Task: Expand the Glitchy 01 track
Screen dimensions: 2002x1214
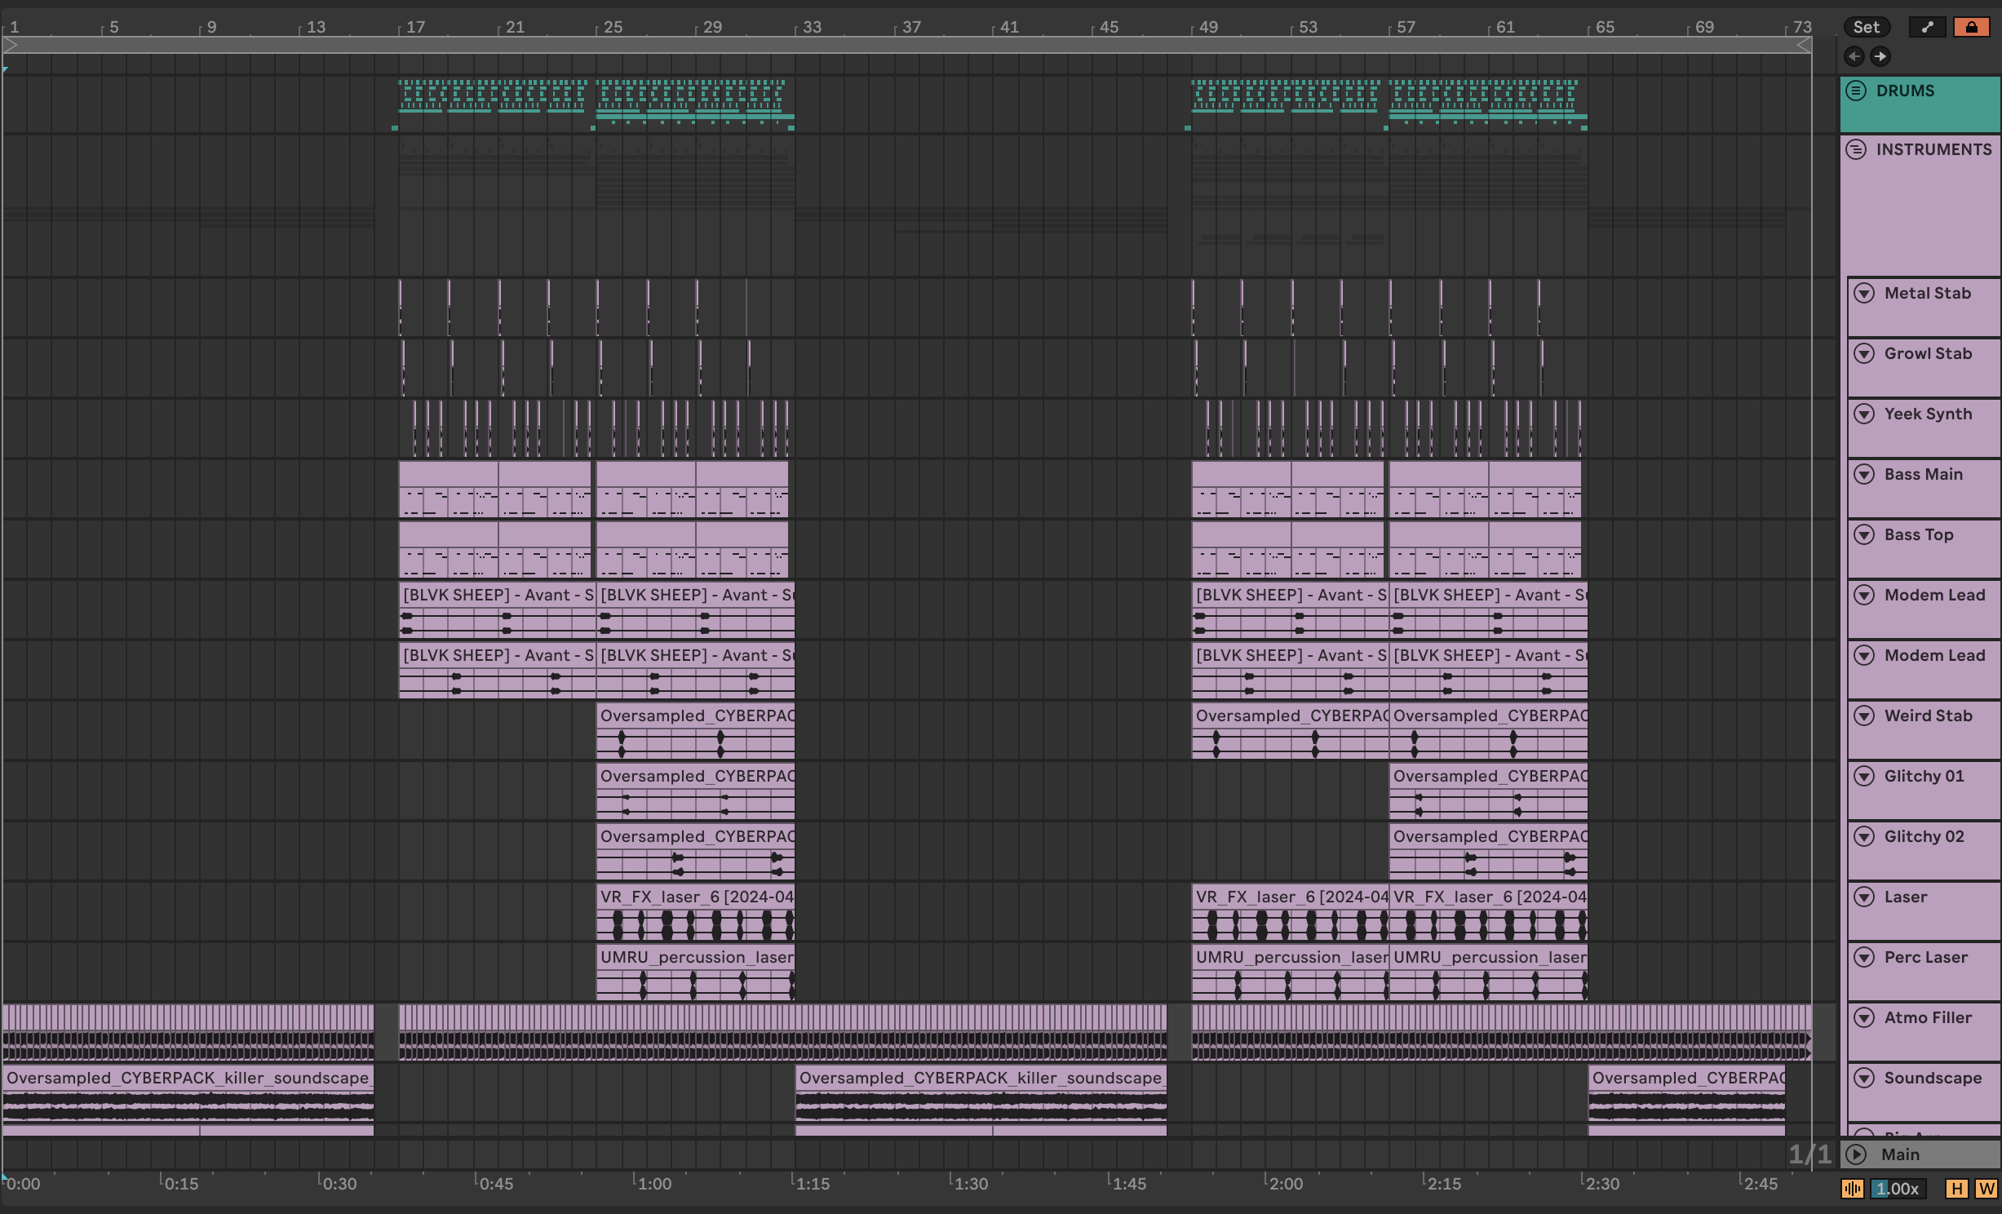Action: click(x=1864, y=776)
